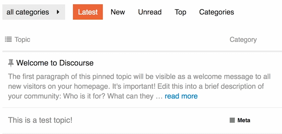Click the Category column header
This screenshot has height=134, width=282.
click(x=243, y=40)
